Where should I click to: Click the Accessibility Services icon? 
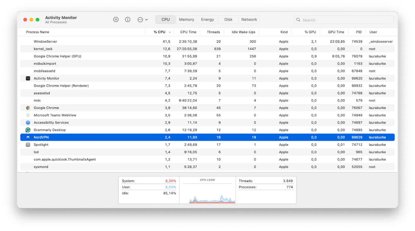(27, 122)
